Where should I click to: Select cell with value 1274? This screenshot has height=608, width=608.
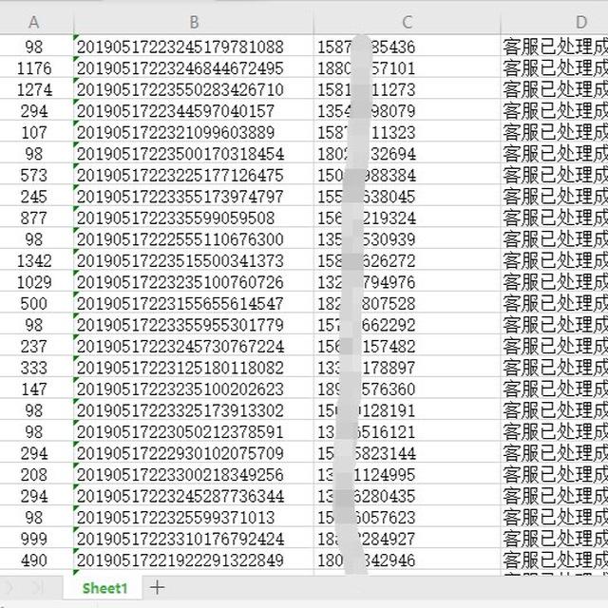[x=36, y=89]
